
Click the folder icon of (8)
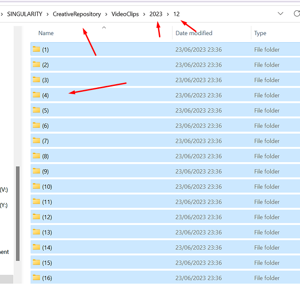pyautogui.click(x=36, y=156)
